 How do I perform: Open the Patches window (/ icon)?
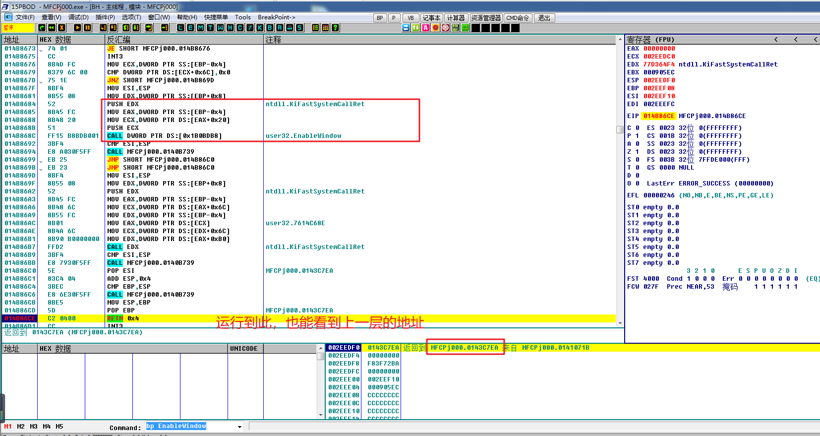point(250,28)
